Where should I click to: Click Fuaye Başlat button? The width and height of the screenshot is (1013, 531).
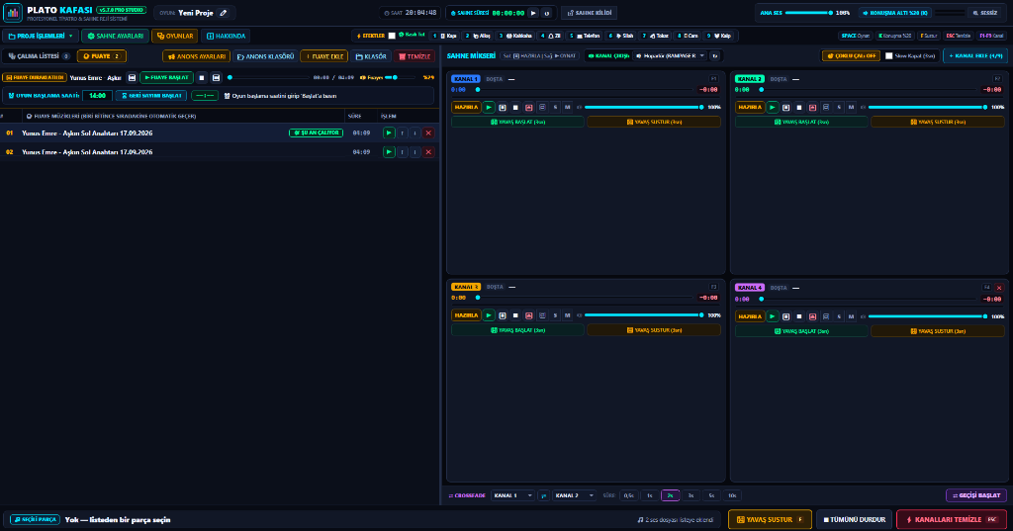point(166,77)
